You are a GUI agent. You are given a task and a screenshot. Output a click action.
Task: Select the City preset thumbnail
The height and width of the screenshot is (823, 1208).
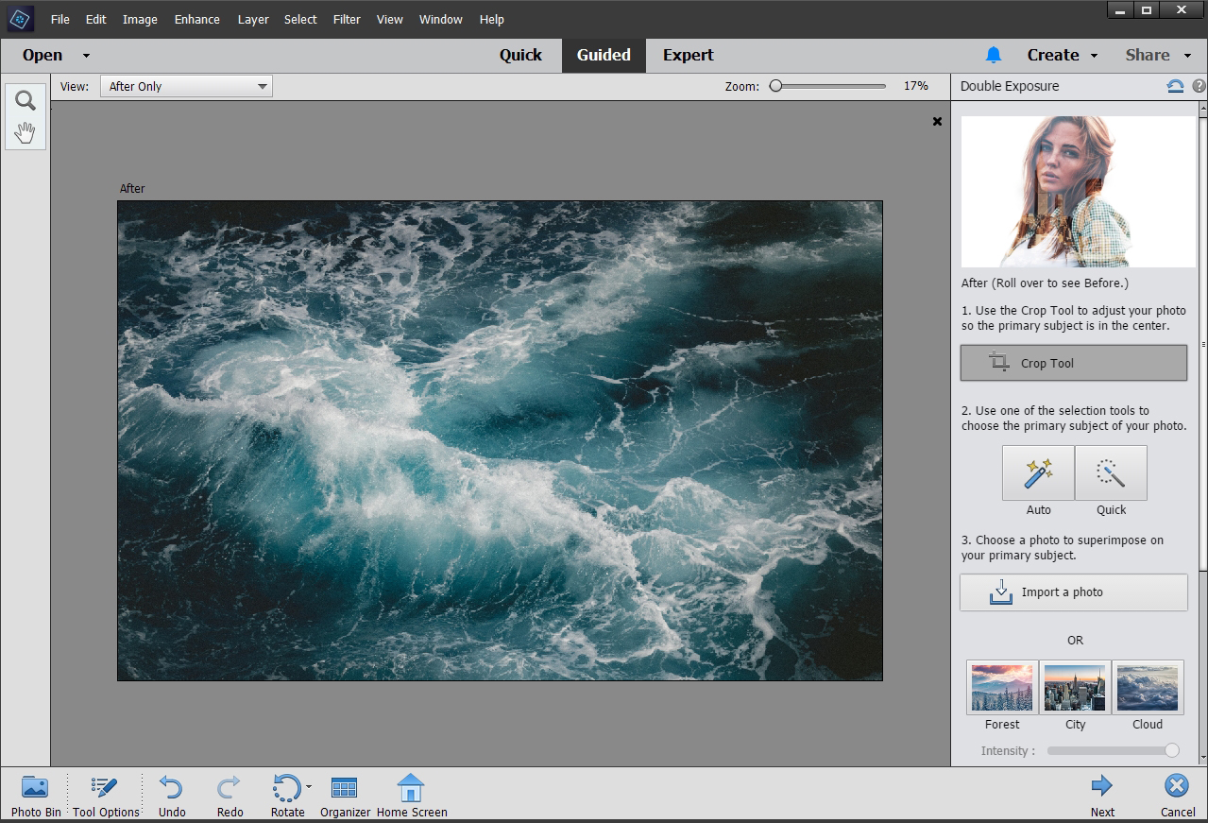coord(1075,687)
